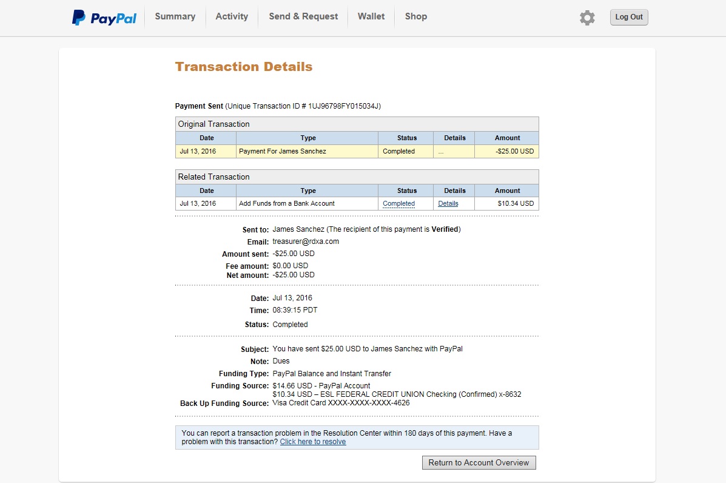Click the ellipsis in Original Transaction Details cell
The image size is (726, 483).
pos(441,152)
